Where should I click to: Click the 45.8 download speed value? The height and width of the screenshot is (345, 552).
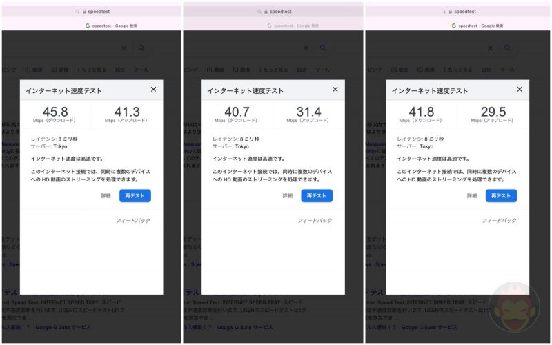pyautogui.click(x=55, y=112)
